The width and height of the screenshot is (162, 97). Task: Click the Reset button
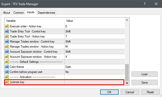point(150,92)
